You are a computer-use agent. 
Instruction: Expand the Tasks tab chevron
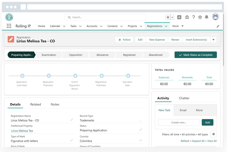[80, 26]
